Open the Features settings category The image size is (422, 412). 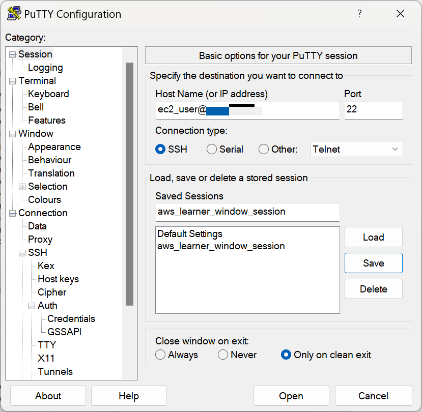(46, 120)
